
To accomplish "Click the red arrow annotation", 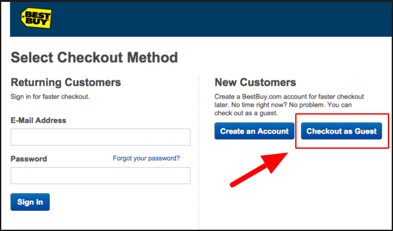I will pyautogui.click(x=259, y=170).
